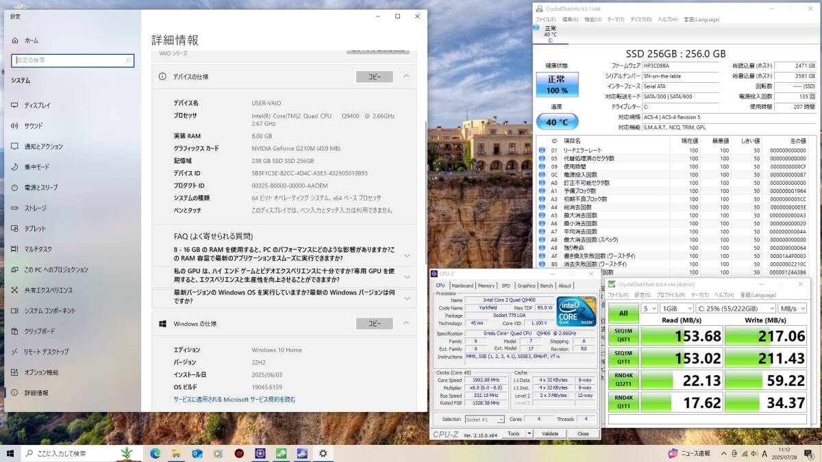Copy Windows specifications with コピー button

[374, 323]
